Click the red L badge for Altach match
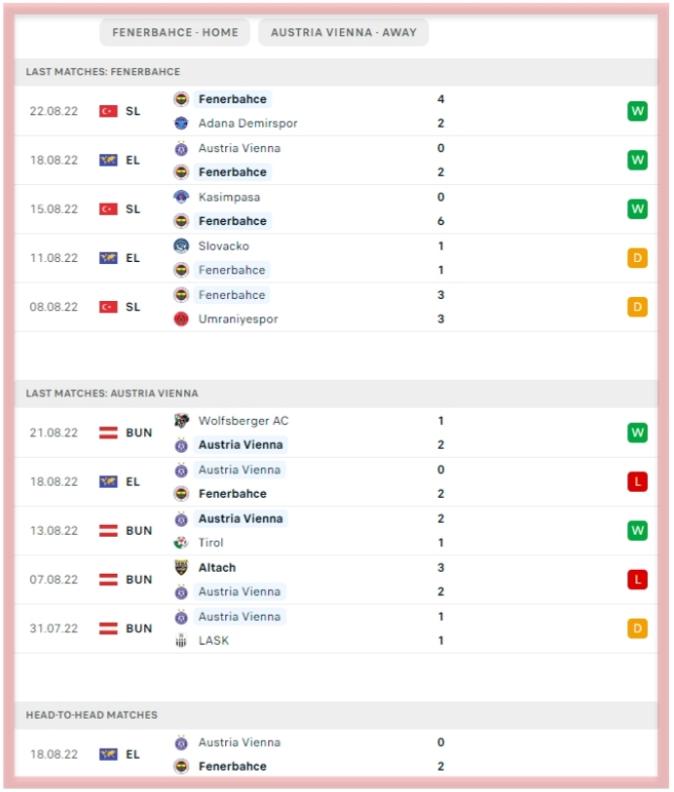This screenshot has height=792, width=674. tap(637, 580)
